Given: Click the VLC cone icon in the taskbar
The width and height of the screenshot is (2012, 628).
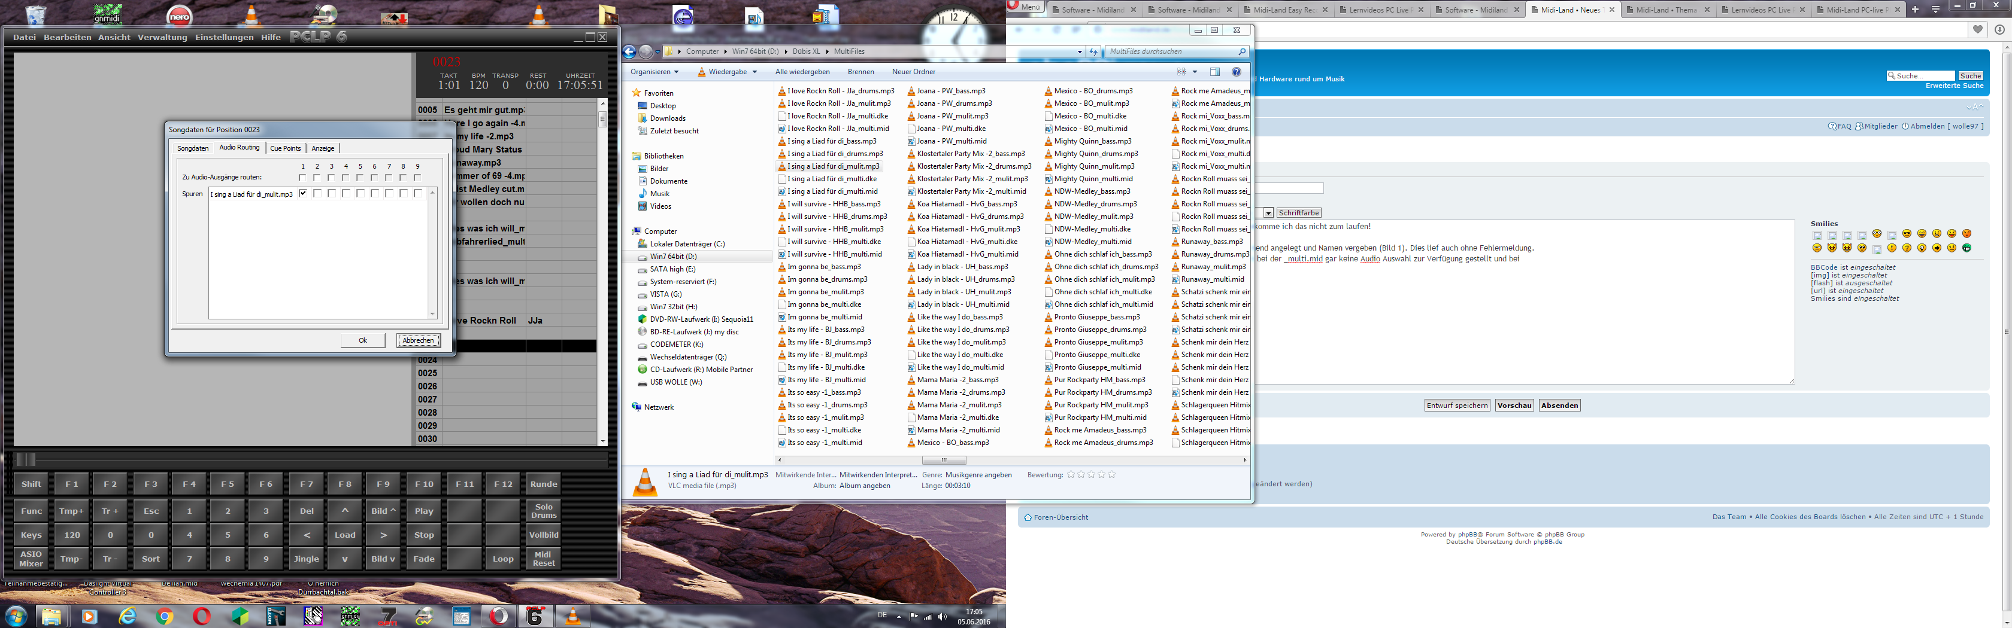Looking at the screenshot, I should pyautogui.click(x=572, y=616).
